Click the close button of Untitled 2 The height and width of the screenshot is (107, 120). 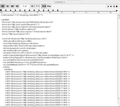tap(3, 2)
